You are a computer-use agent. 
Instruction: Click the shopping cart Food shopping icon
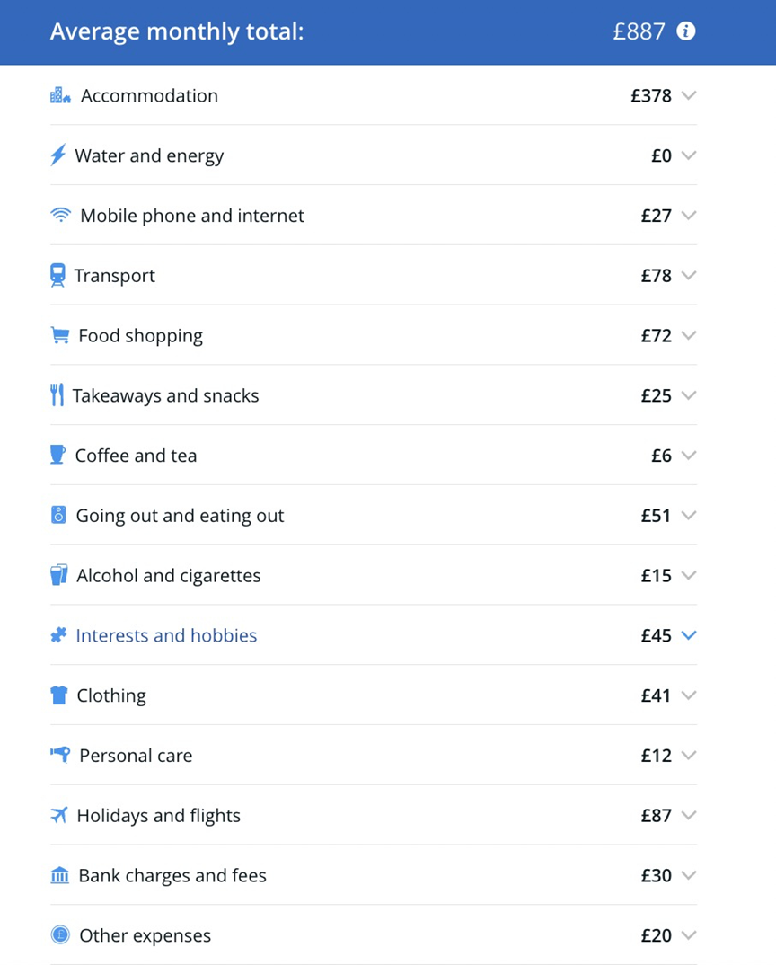(59, 335)
